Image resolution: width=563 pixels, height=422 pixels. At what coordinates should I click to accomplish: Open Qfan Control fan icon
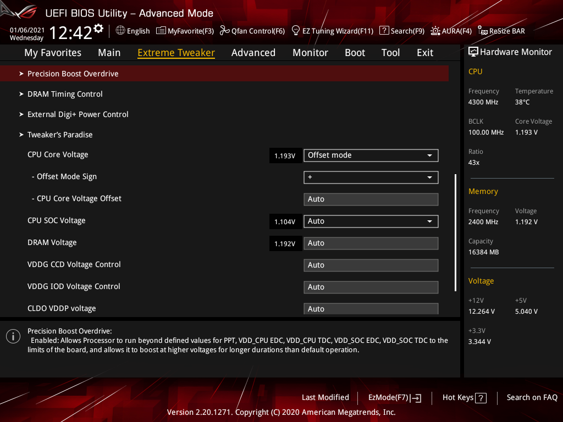tap(224, 31)
